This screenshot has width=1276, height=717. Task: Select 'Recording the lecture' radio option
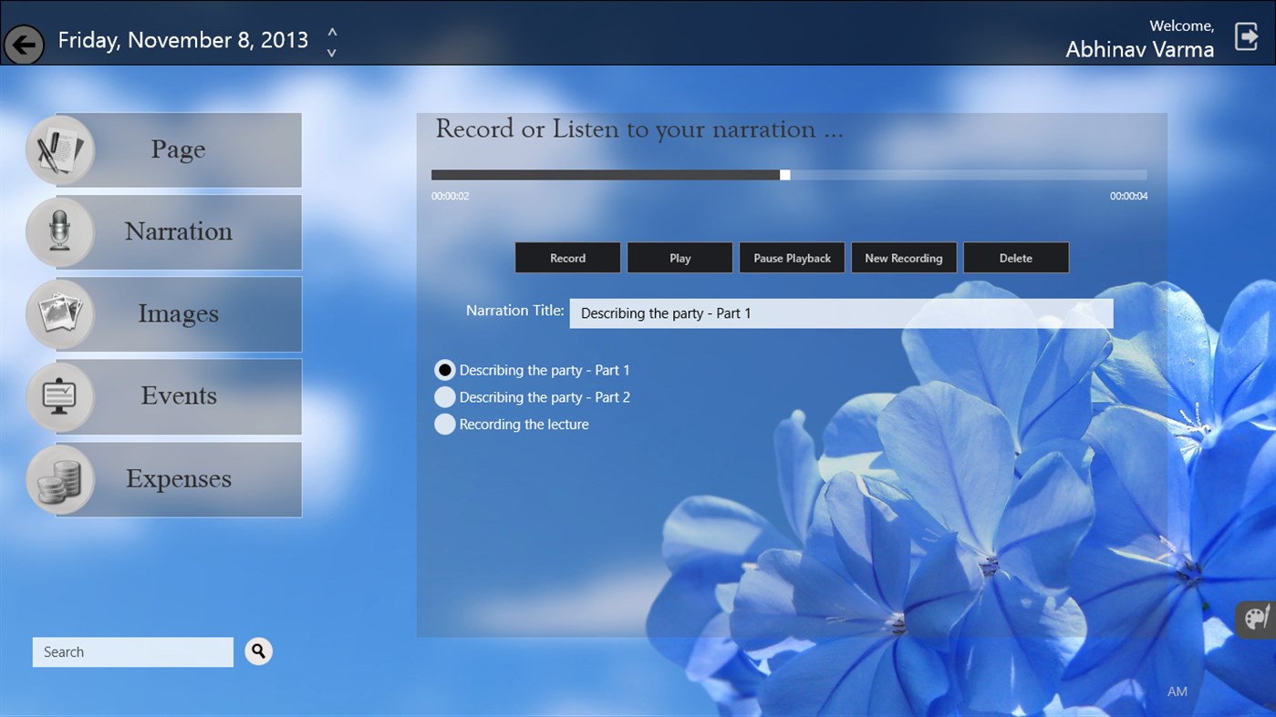click(x=445, y=425)
